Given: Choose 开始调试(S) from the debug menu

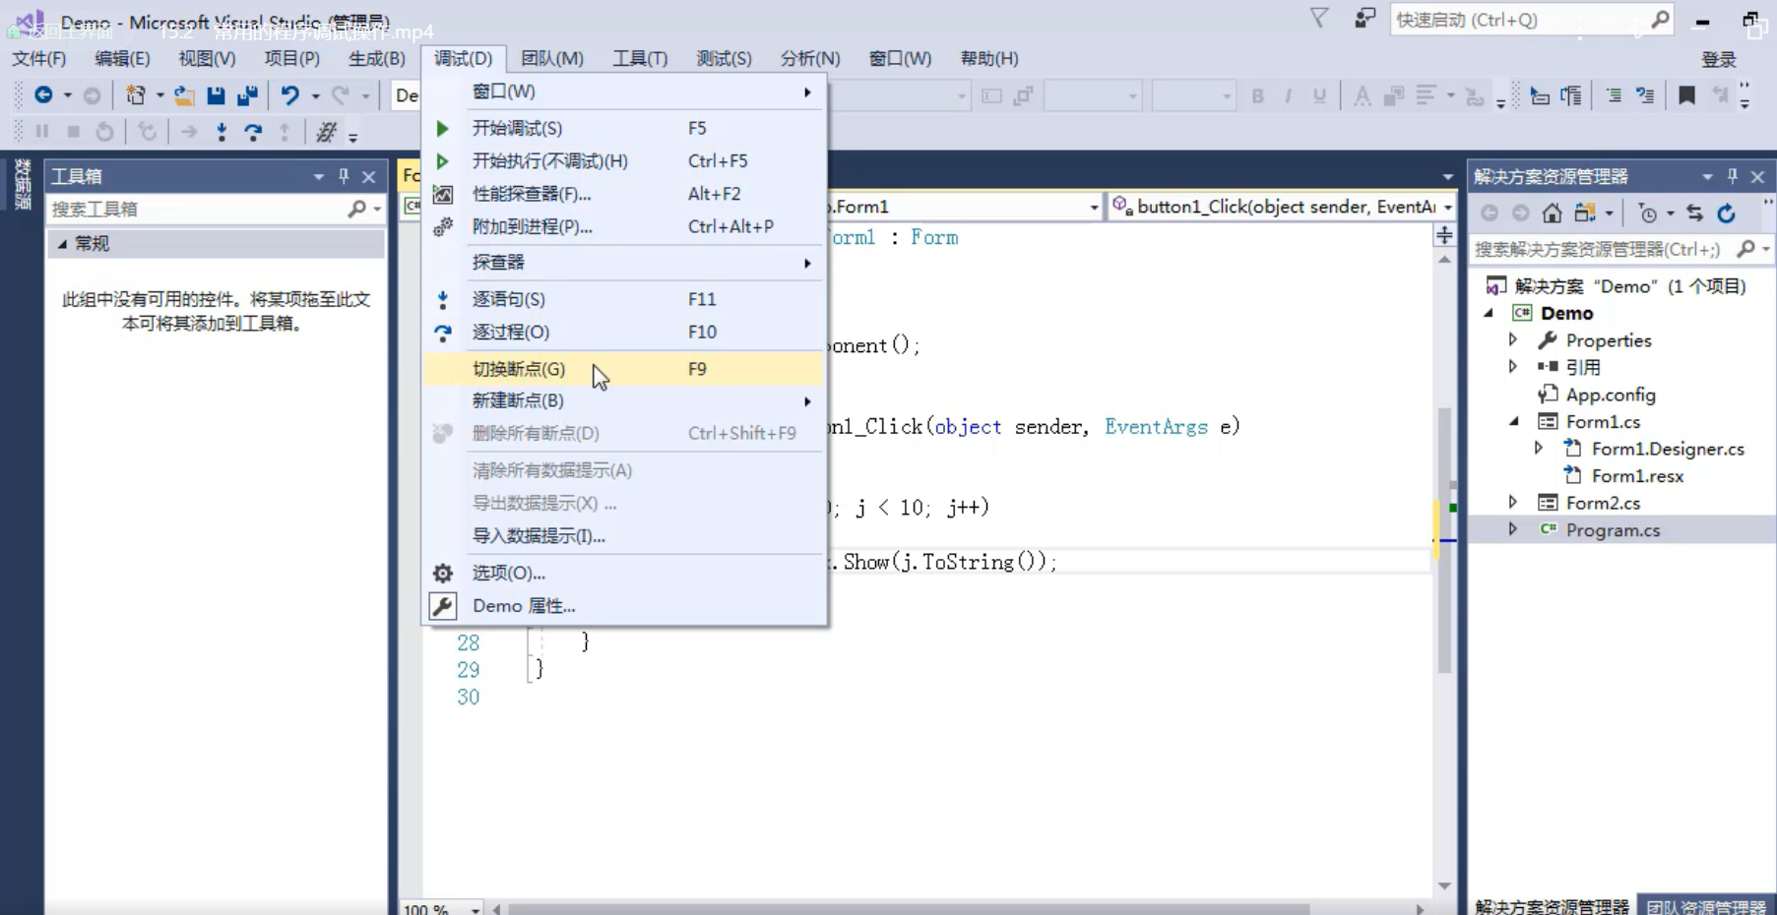Looking at the screenshot, I should pyautogui.click(x=625, y=128).
